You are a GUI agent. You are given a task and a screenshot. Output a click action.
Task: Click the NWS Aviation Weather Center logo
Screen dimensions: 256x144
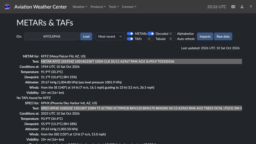click(x=7, y=7)
